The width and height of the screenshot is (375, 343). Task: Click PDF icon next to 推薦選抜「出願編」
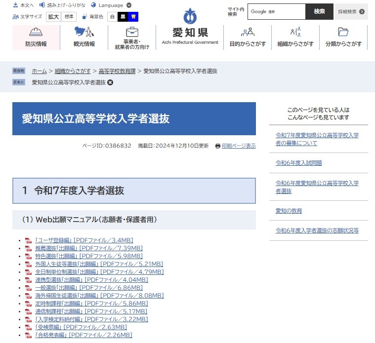pos(29,248)
